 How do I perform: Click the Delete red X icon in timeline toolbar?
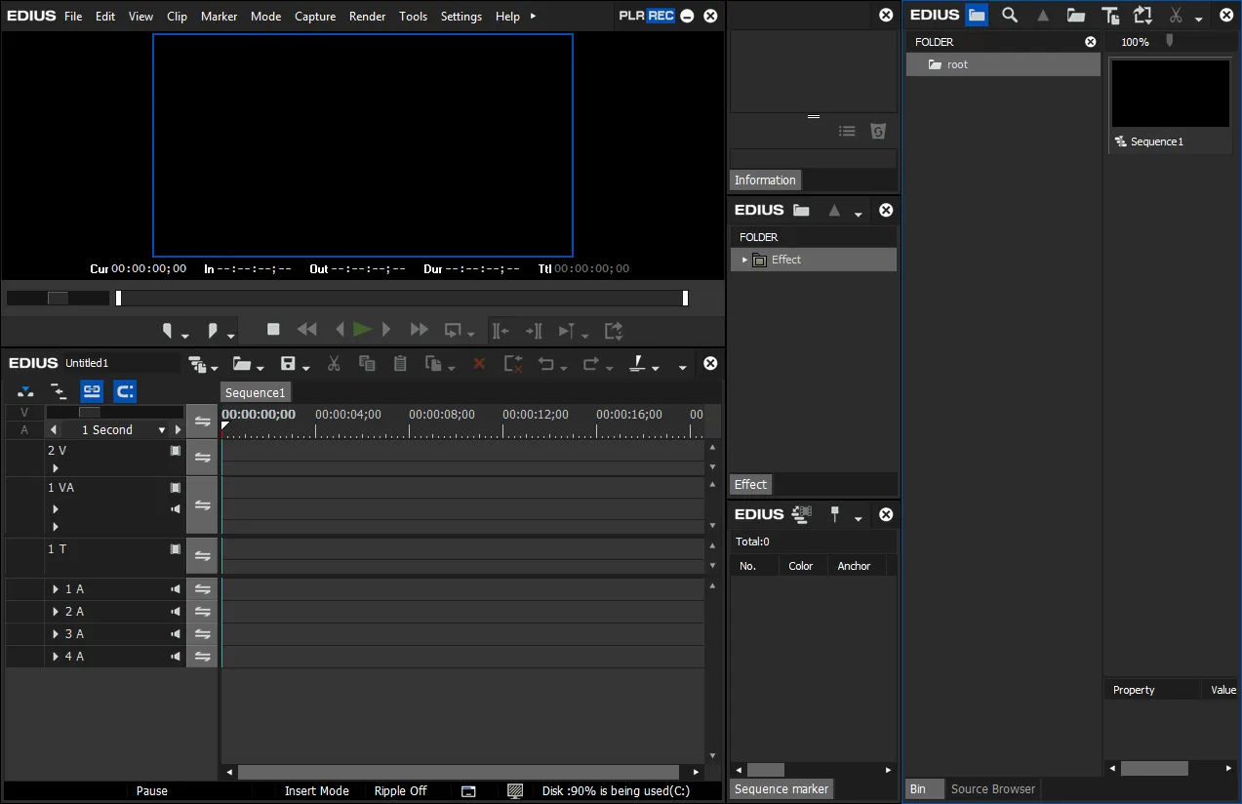[479, 363]
